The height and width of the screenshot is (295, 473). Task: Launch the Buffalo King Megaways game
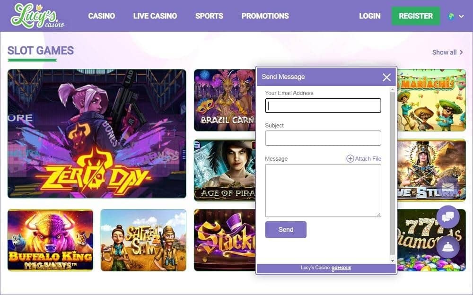[x=51, y=240]
